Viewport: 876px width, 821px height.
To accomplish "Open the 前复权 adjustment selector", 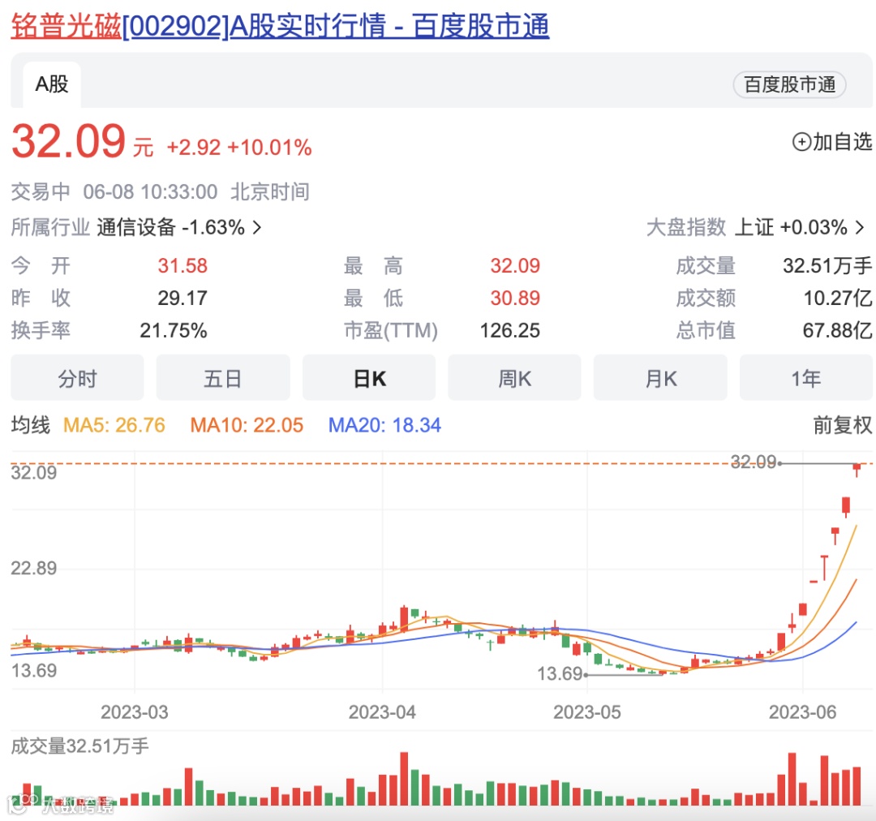I will pos(843,425).
